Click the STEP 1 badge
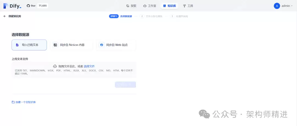297x126 pixels. (x=114, y=16)
